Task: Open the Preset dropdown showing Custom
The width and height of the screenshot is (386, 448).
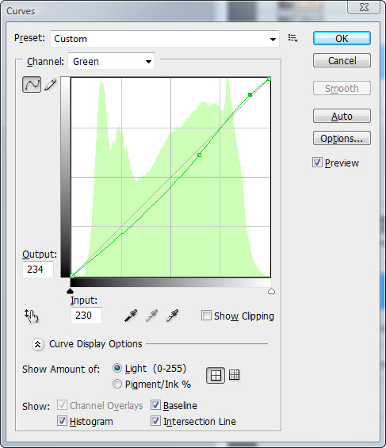Action: tap(165, 39)
